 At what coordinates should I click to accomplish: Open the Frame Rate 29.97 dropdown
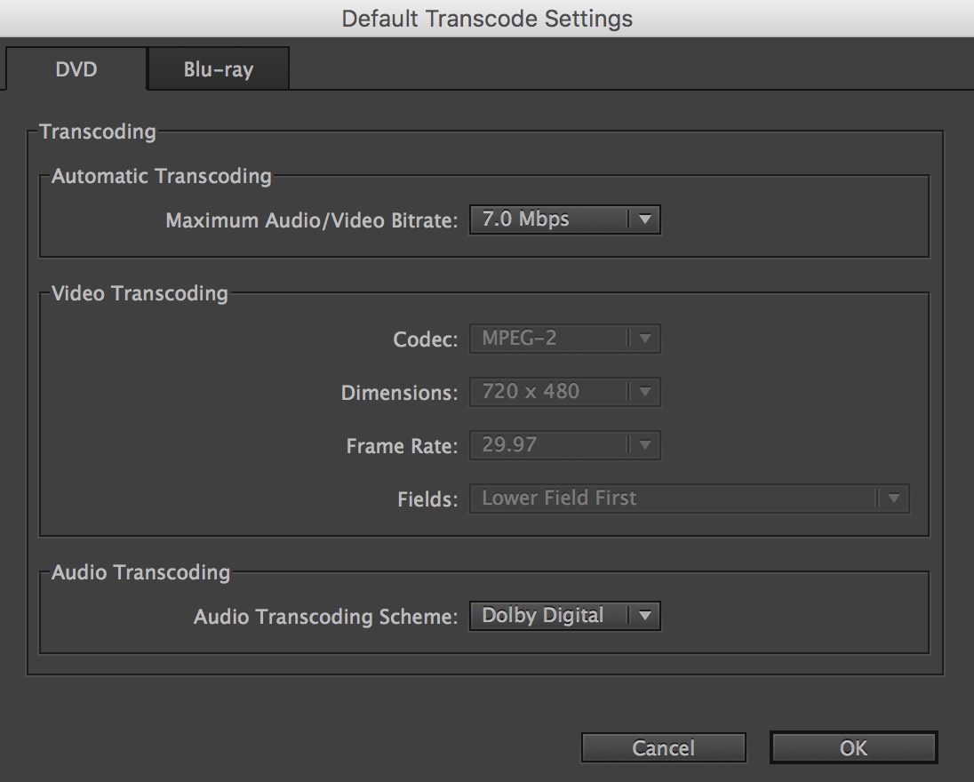(x=564, y=445)
